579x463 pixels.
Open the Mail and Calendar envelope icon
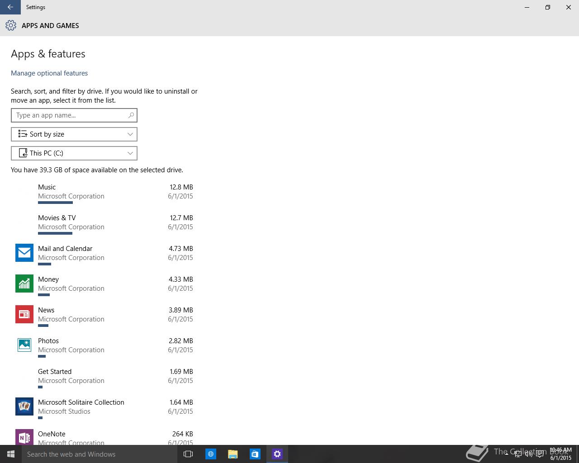coord(24,253)
